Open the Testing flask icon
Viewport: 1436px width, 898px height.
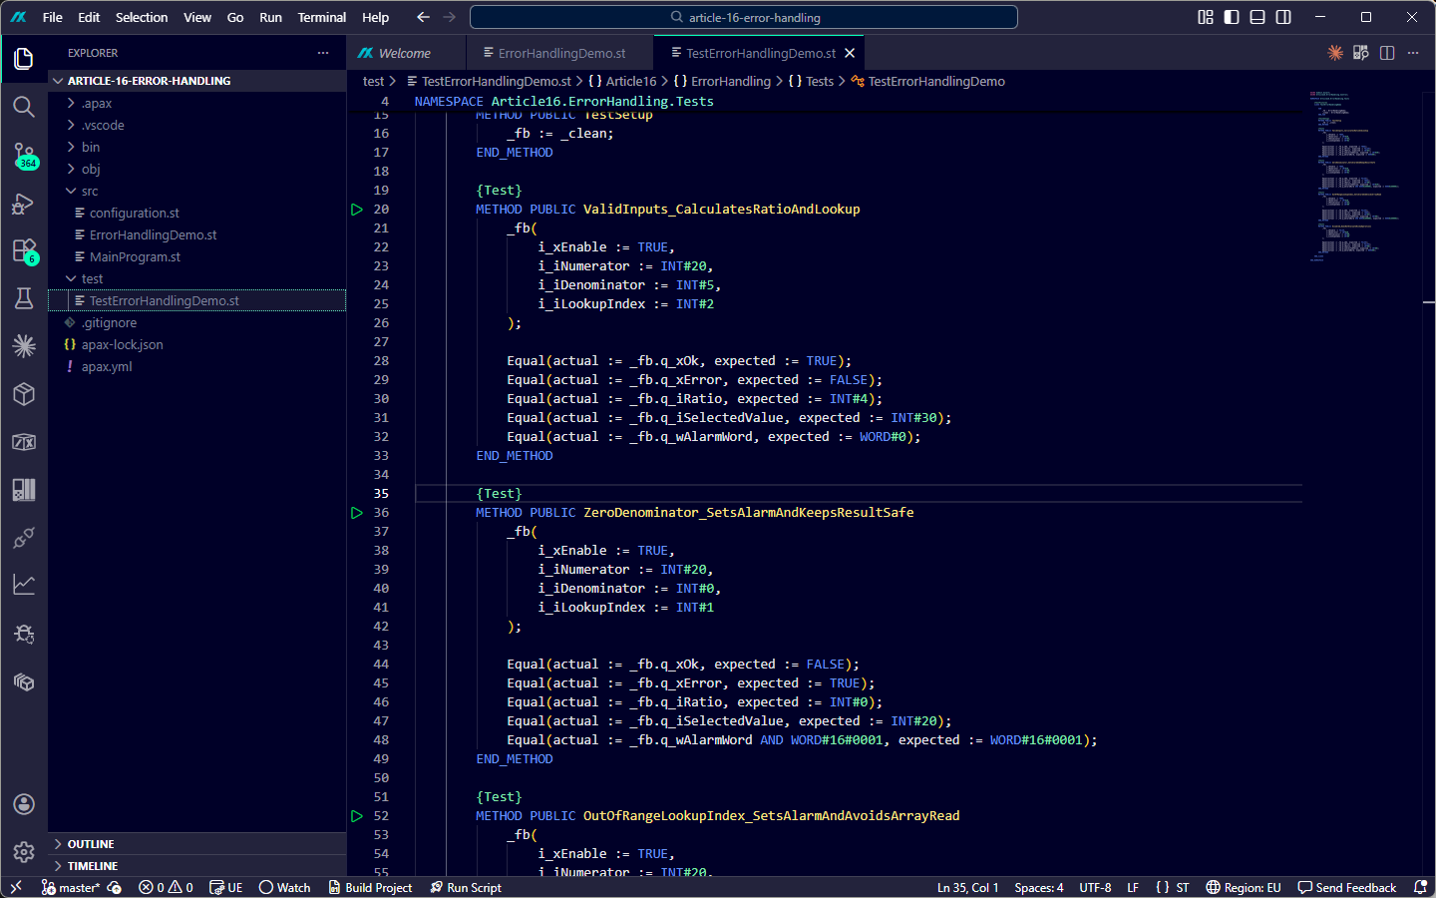[x=24, y=298]
